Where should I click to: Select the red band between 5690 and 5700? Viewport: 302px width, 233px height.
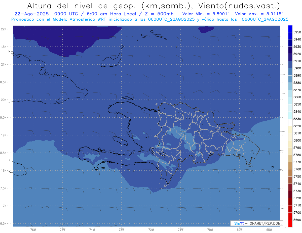point(290,216)
